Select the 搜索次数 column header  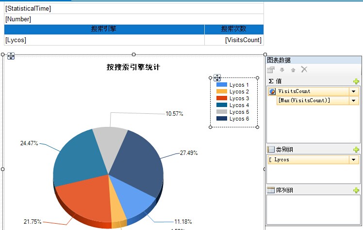pyautogui.click(x=234, y=30)
